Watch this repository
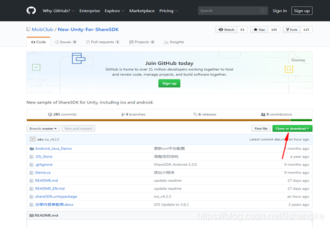The image size is (330, 227). coord(226,30)
